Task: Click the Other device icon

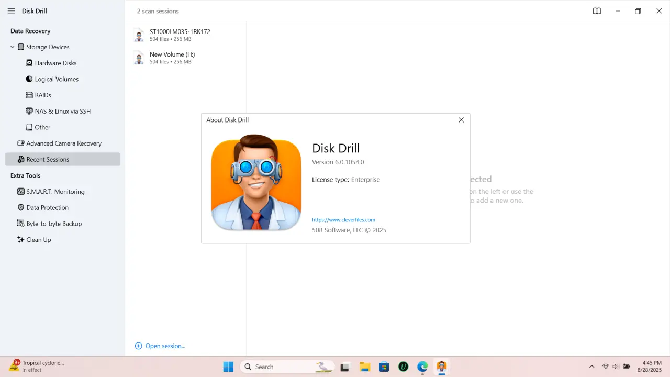Action: (29, 127)
